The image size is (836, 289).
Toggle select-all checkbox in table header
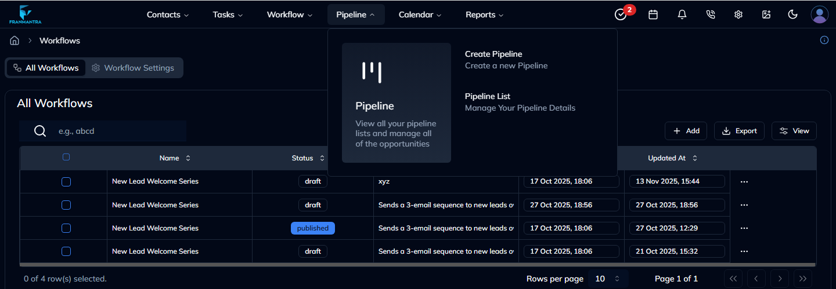66,157
